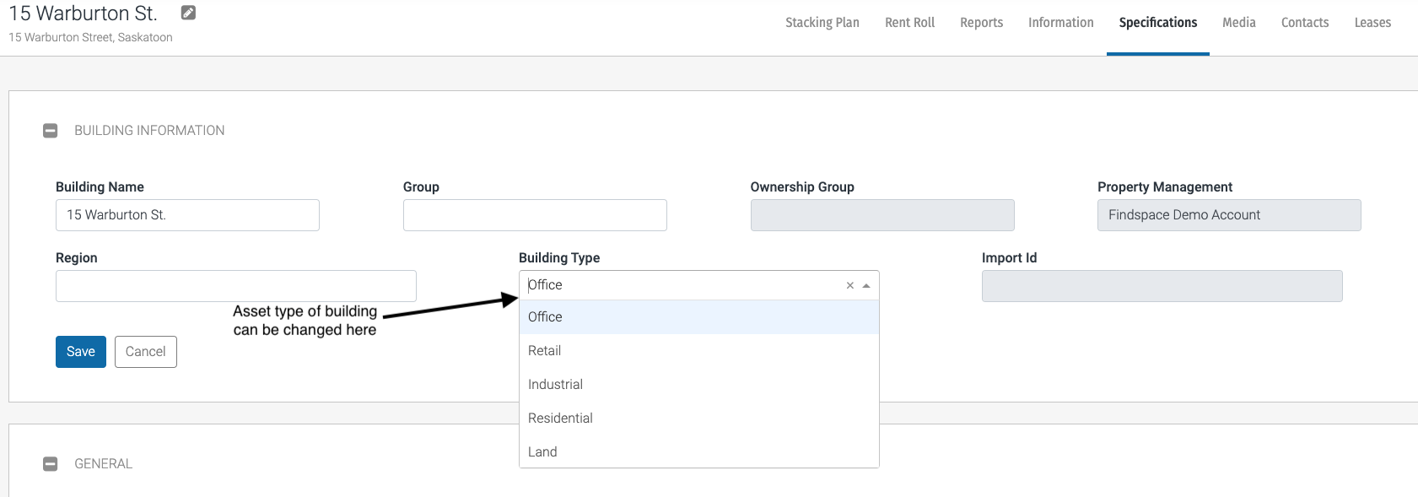Go to the Reports tab
Screen dimensions: 1418x497
coord(981,23)
